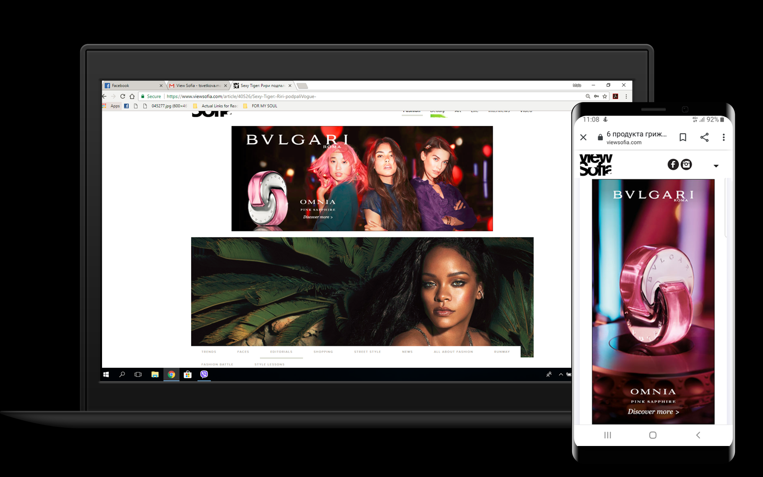Open the TRENDS fashion category
763x477 pixels.
click(209, 352)
